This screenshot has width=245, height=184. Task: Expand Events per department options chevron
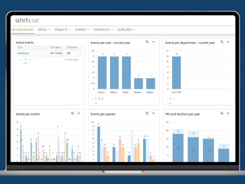point(228,42)
